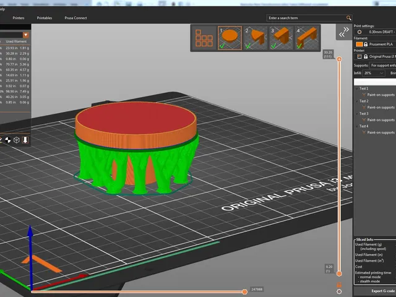The width and height of the screenshot is (396, 297).
Task: Collapse the Test 1 tree node
Action: point(356,88)
